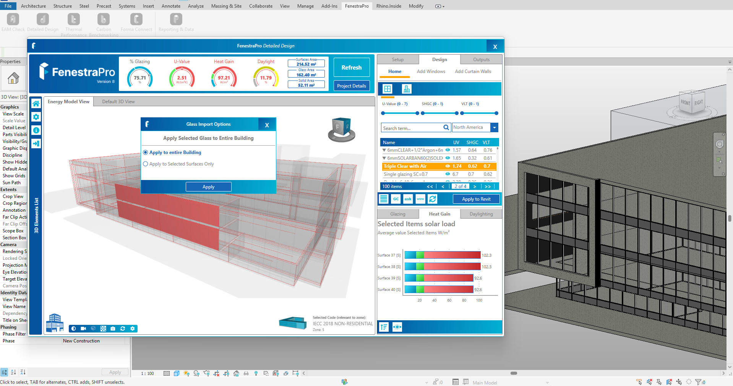This screenshot has height=386, width=733.
Task: Open Reporting & Data tool
Action: 176,22
